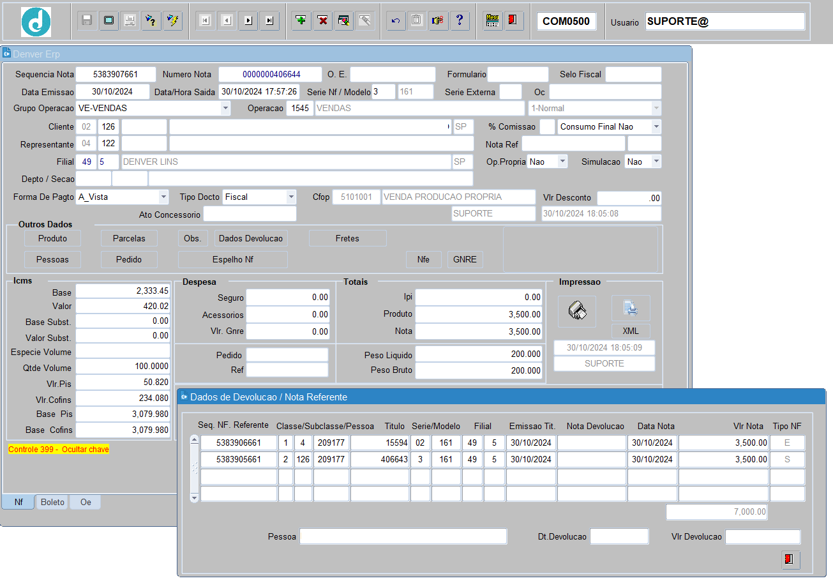Click the red X delete record icon

[323, 20]
